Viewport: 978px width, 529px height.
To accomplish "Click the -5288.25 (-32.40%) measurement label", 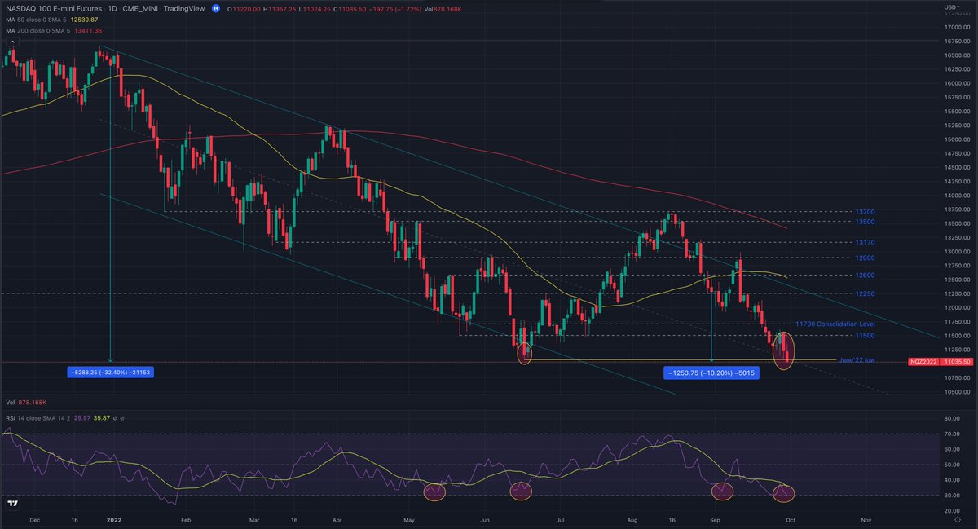I will [x=112, y=373].
